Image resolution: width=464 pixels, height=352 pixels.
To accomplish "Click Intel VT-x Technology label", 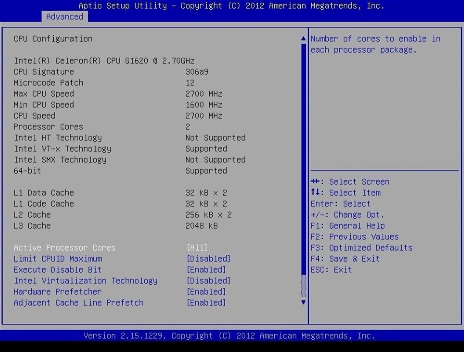I will click(x=63, y=149).
